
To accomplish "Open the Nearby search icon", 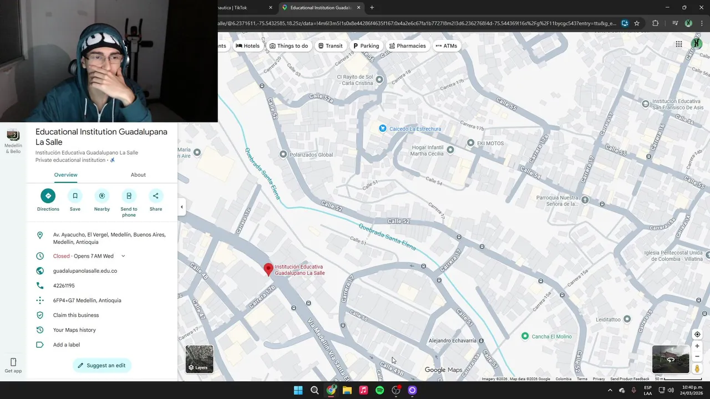I will [x=102, y=196].
